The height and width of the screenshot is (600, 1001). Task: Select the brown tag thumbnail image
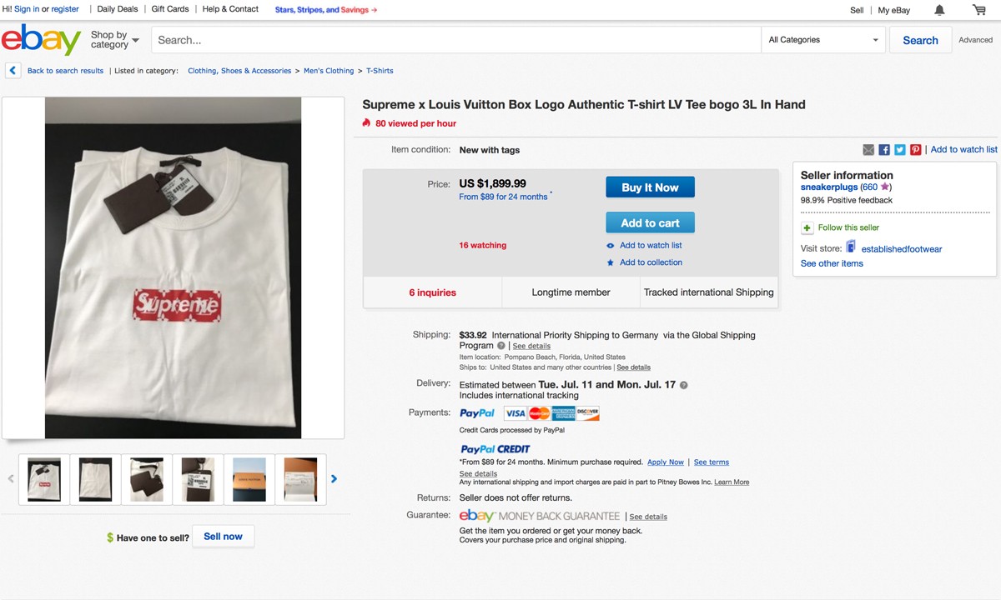[147, 479]
